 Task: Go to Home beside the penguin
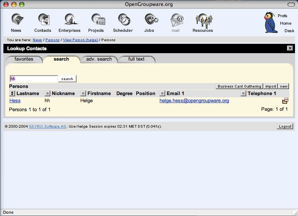point(286,23)
